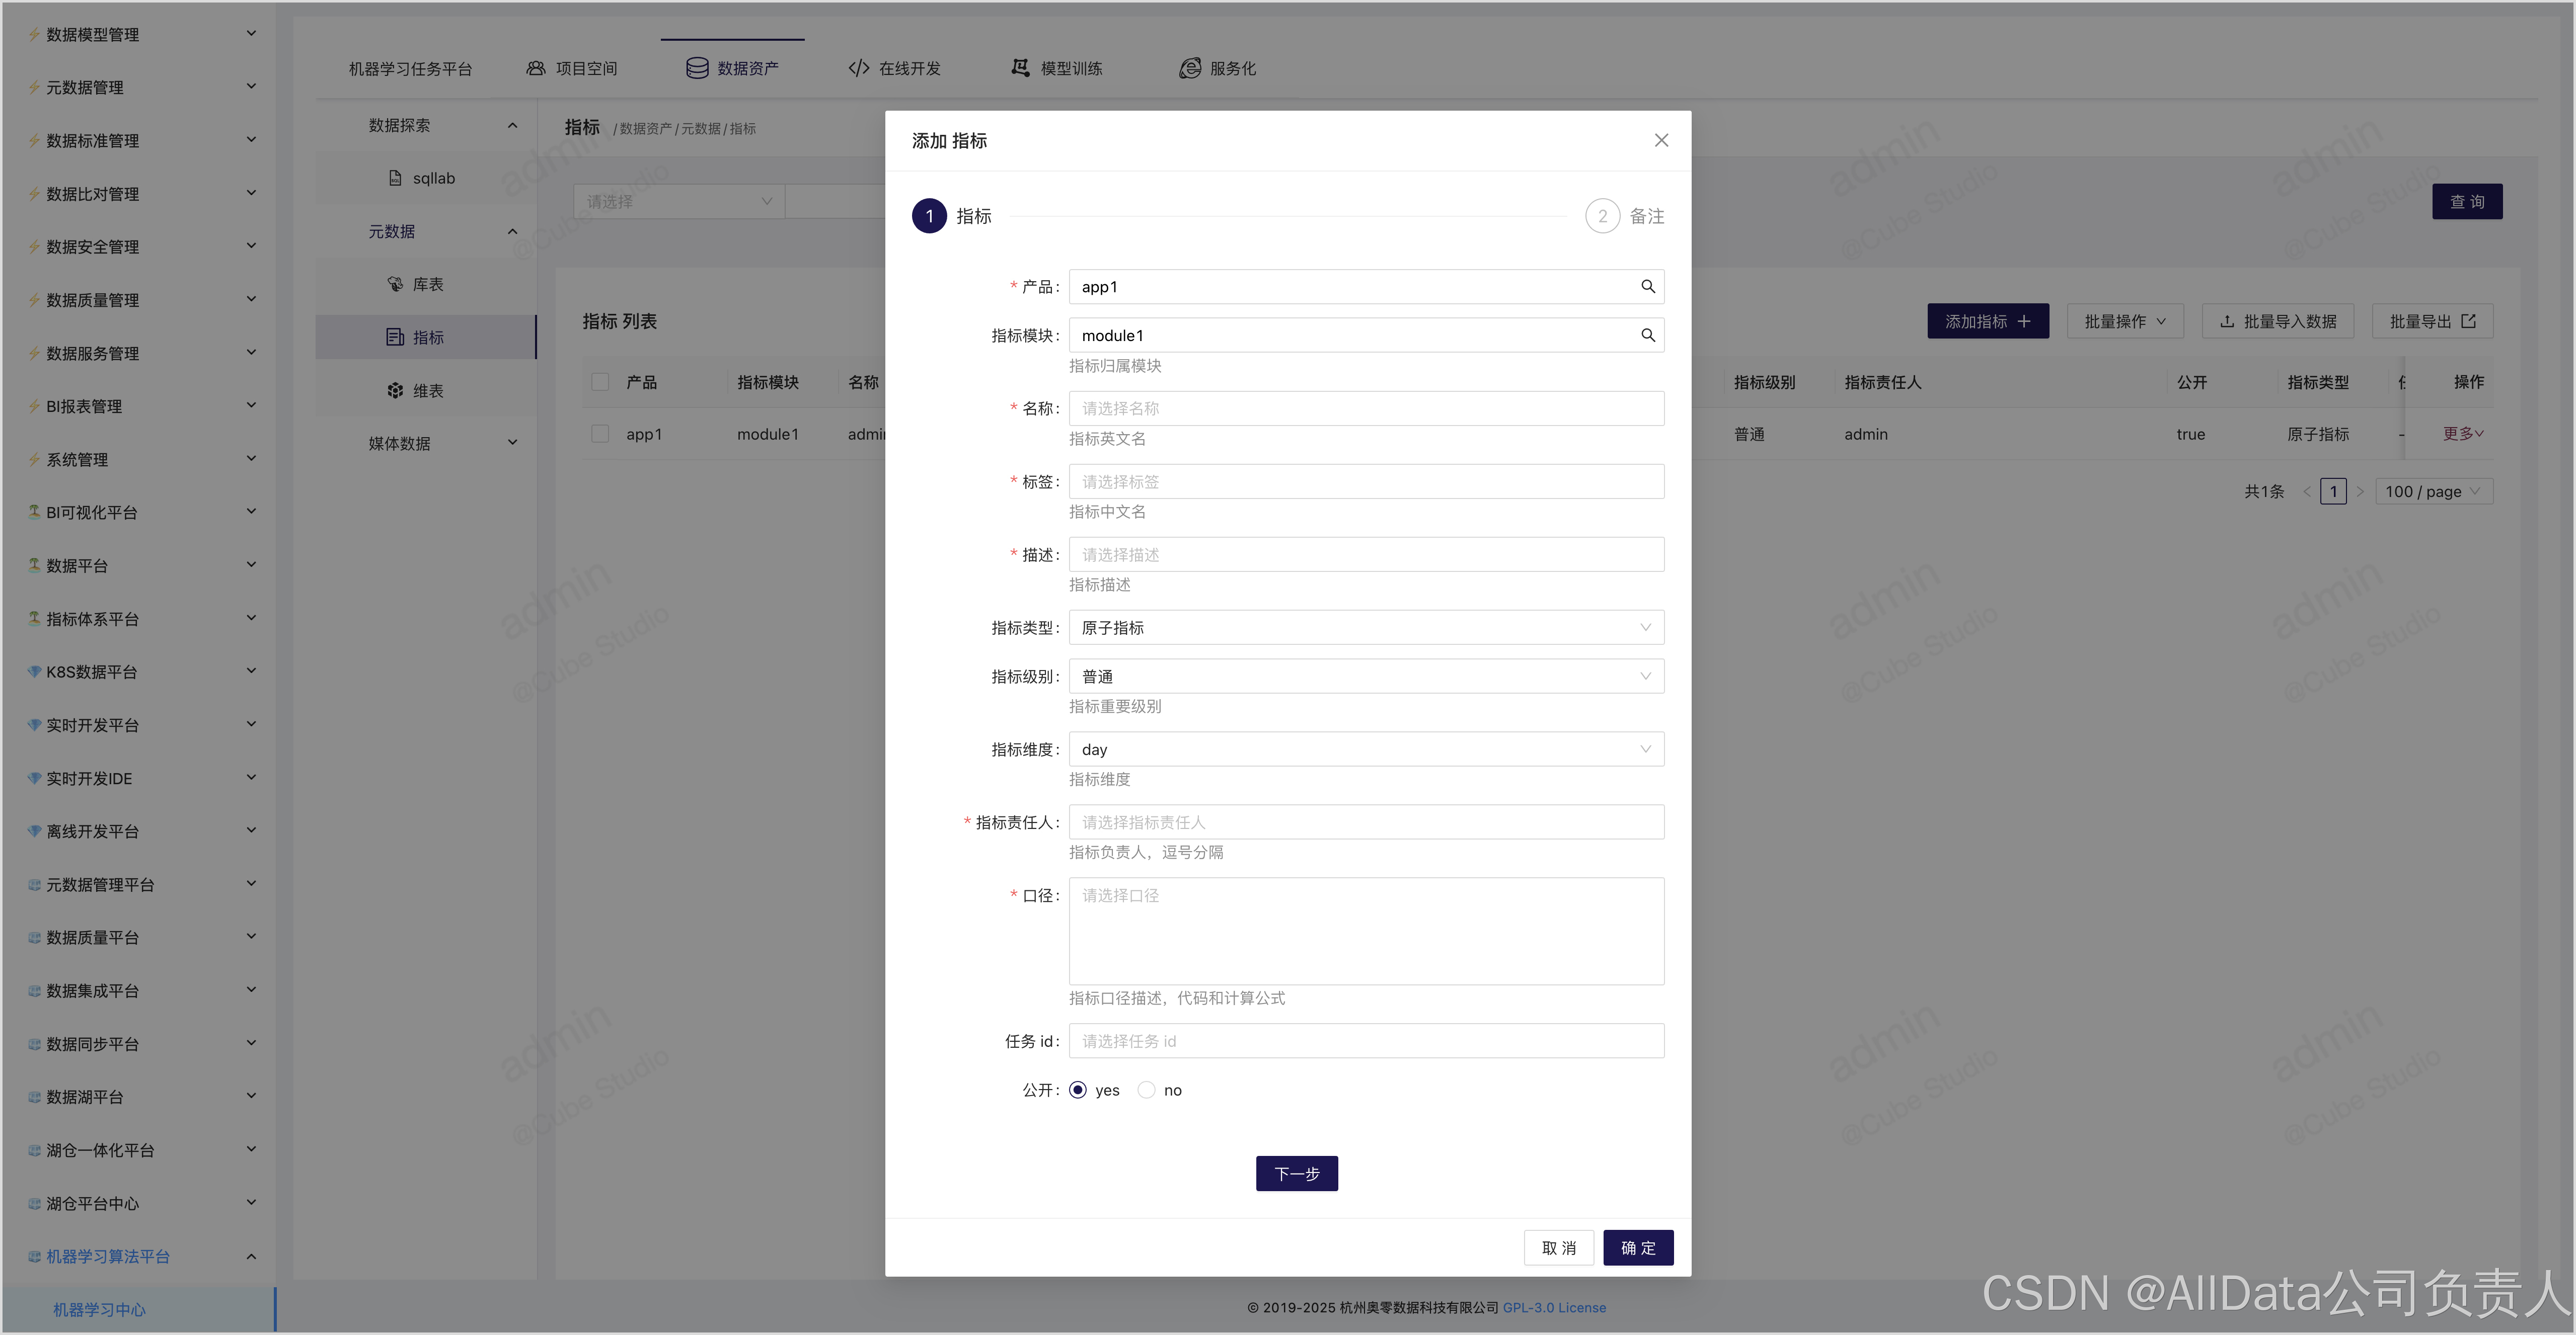Click the upload icon on 批量导入数据
The image size is (2576, 1335).
[2227, 322]
